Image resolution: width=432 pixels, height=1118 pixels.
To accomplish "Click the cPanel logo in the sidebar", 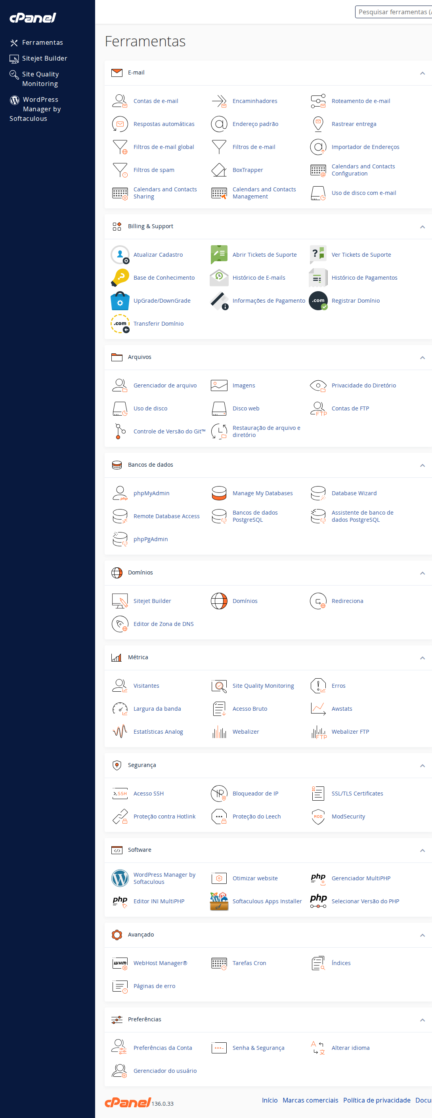I will point(33,18).
